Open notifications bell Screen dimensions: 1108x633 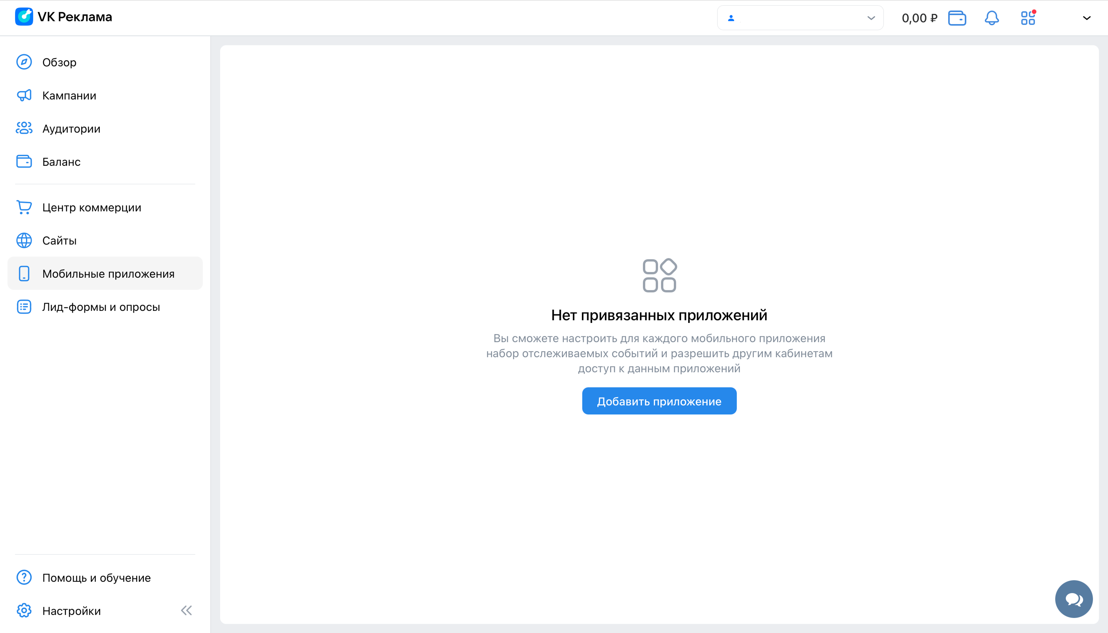coord(992,18)
